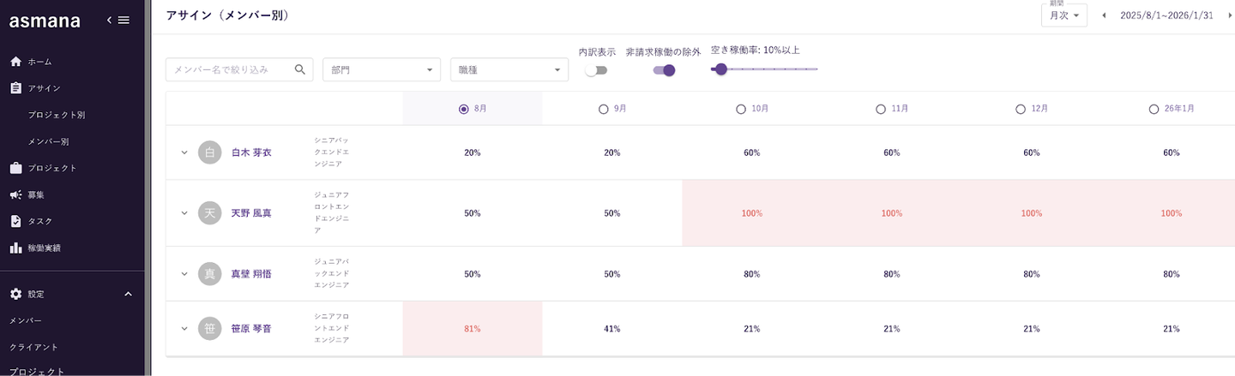This screenshot has height=376, width=1235.
Task: Open the 職種 dropdown
Action: tap(509, 69)
